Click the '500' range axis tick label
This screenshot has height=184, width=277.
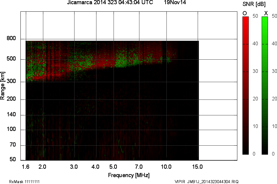coord(11,59)
